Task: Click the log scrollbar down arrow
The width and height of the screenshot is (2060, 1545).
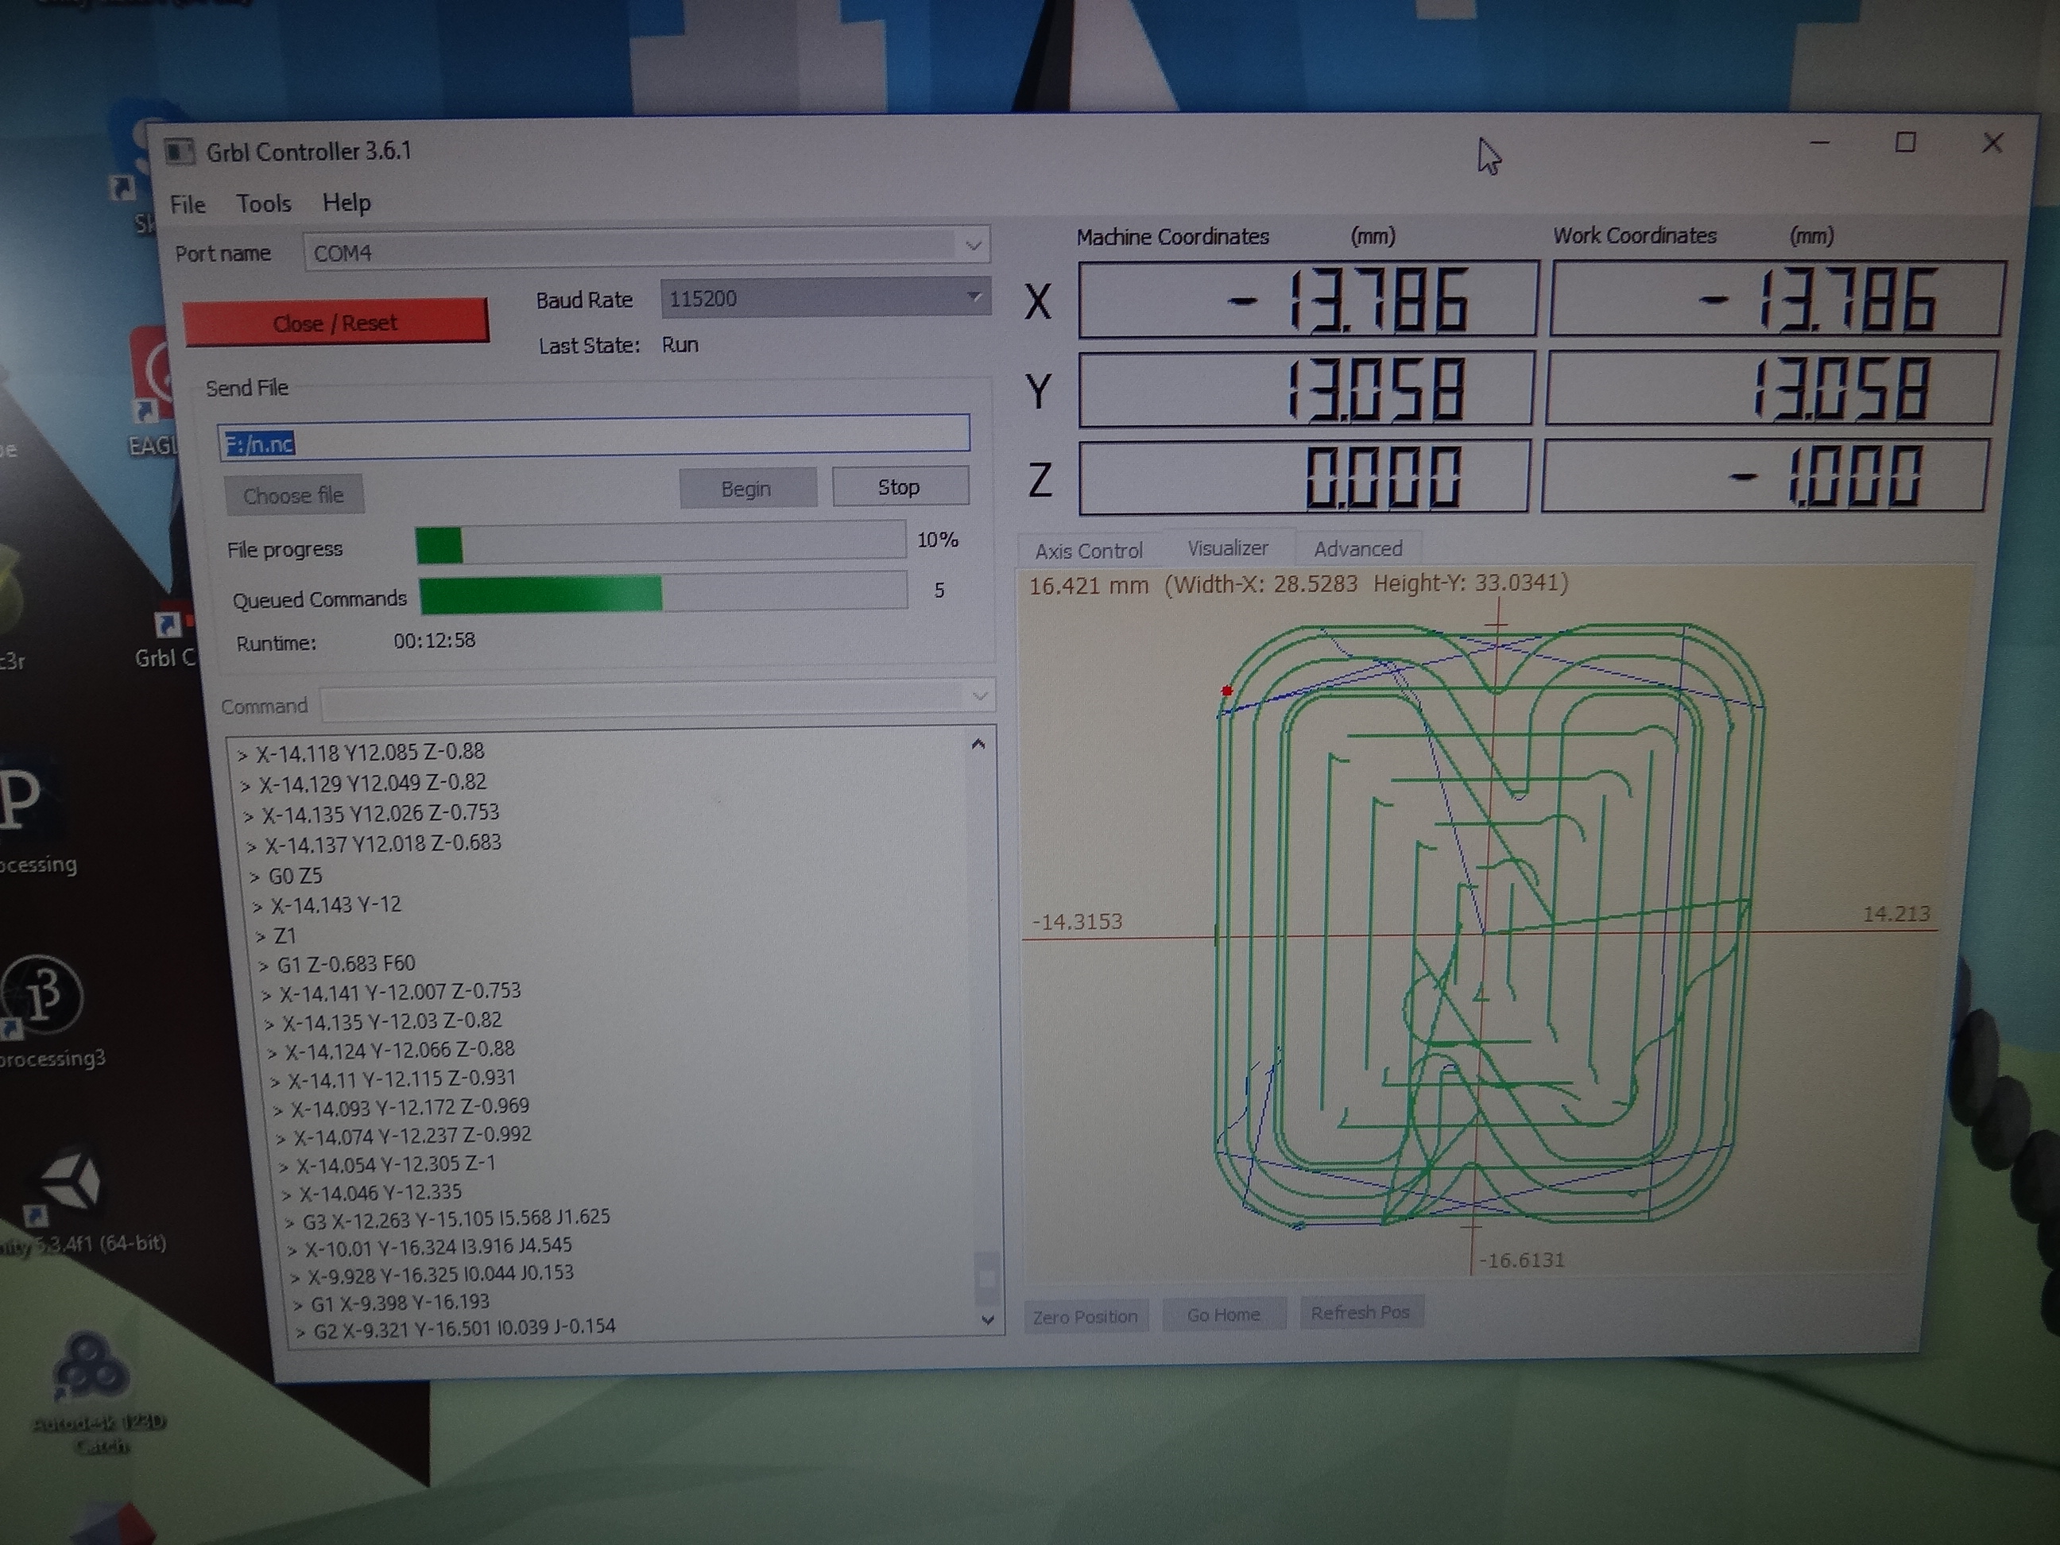Action: [x=988, y=1318]
